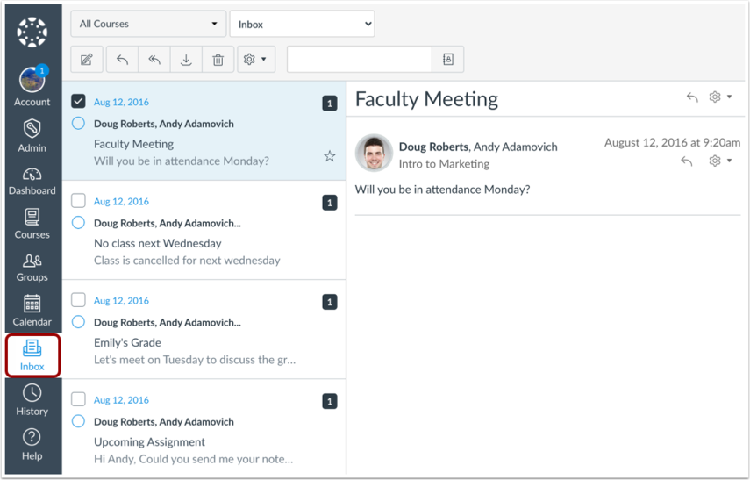Open the Account menu in sidebar
This screenshot has height=480, width=750.
point(32,86)
